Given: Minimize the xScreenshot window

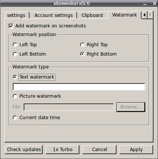Looking at the screenshot, I should pyautogui.click(x=145, y=3).
